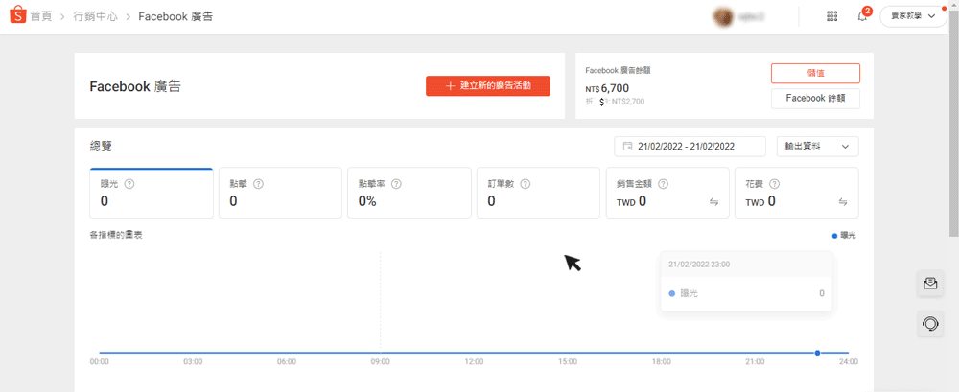Click the 18:00 axis label

point(661,362)
